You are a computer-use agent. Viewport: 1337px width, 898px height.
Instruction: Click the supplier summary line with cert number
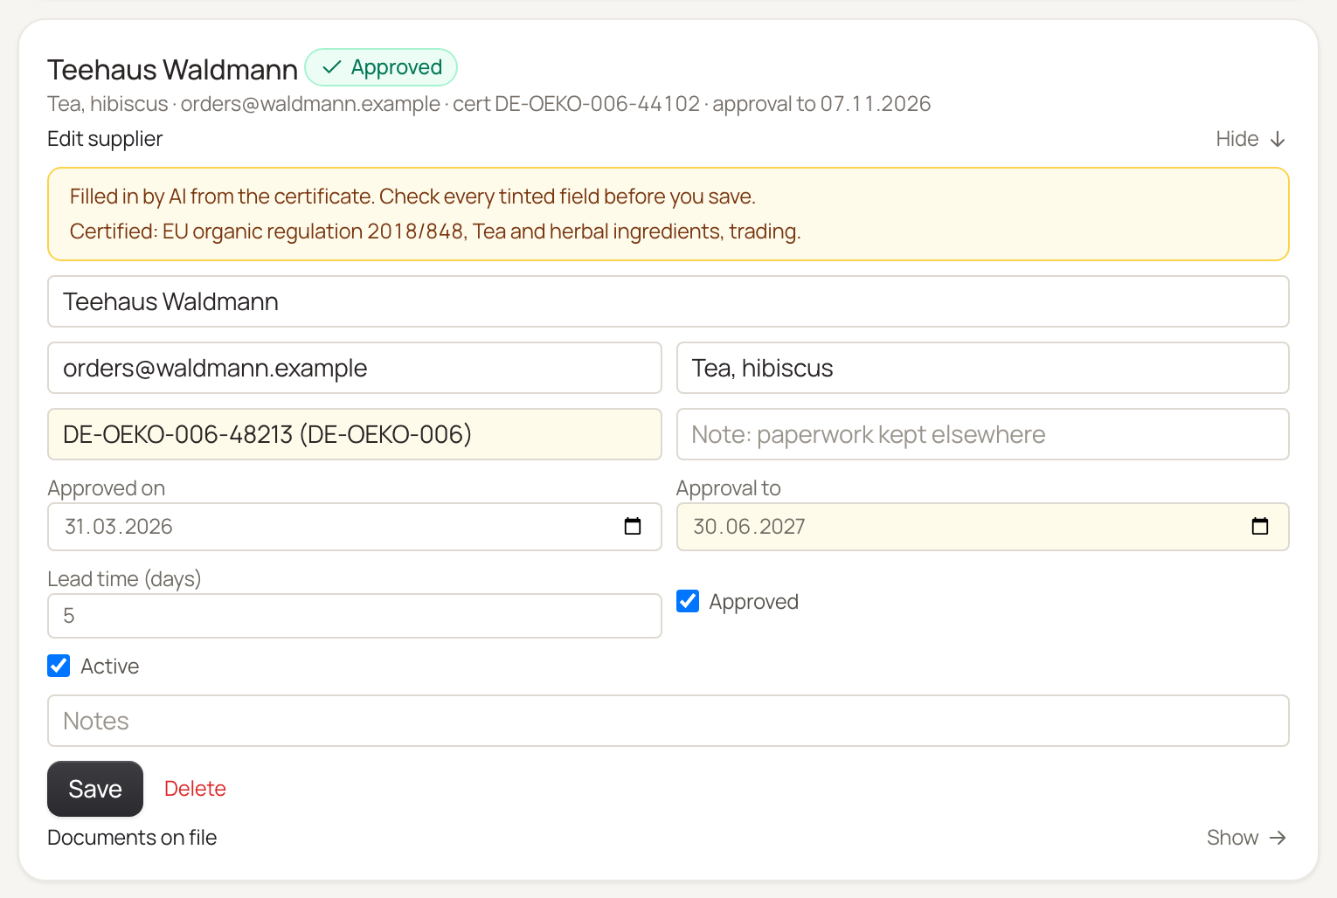point(489,104)
